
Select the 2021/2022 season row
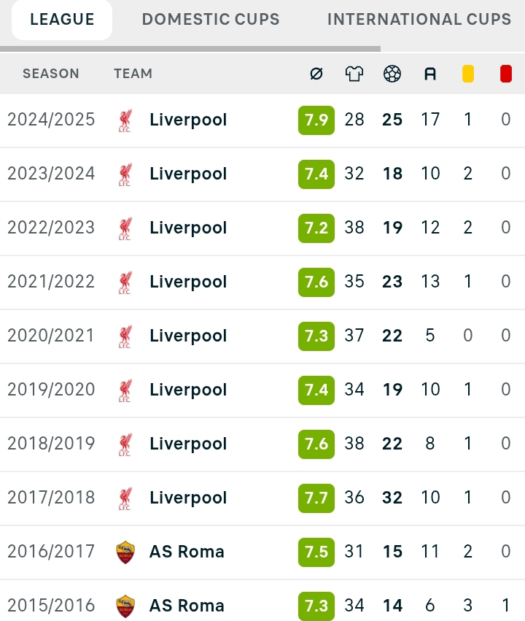coord(262,282)
